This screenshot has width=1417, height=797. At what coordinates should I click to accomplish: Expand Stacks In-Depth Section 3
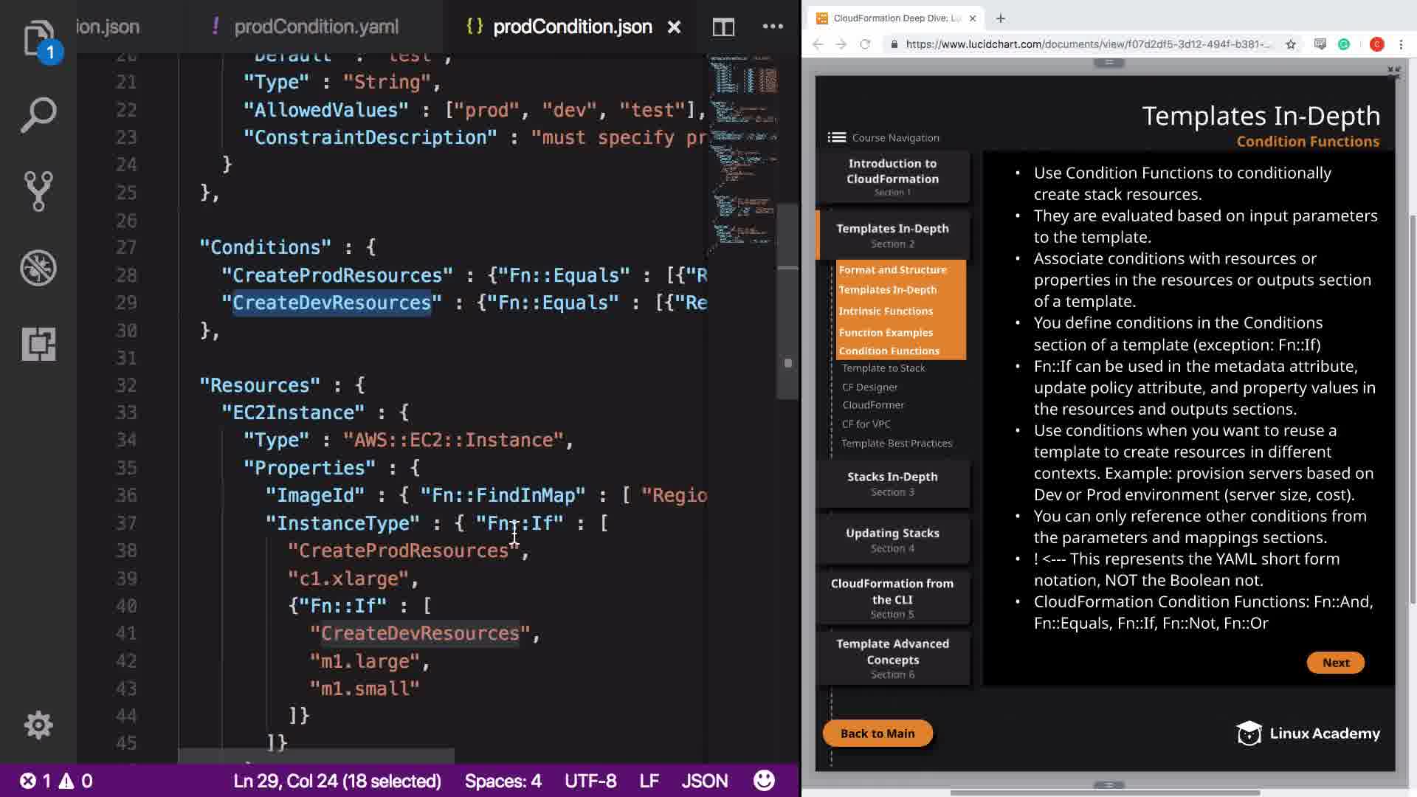tap(892, 483)
